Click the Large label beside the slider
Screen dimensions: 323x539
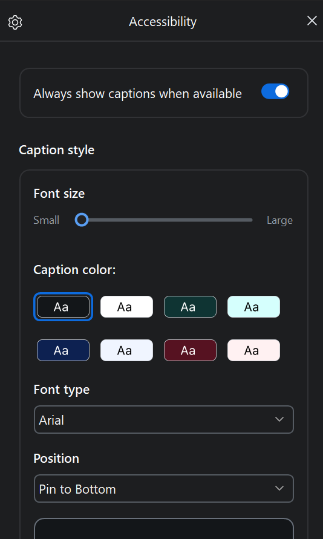(x=279, y=220)
